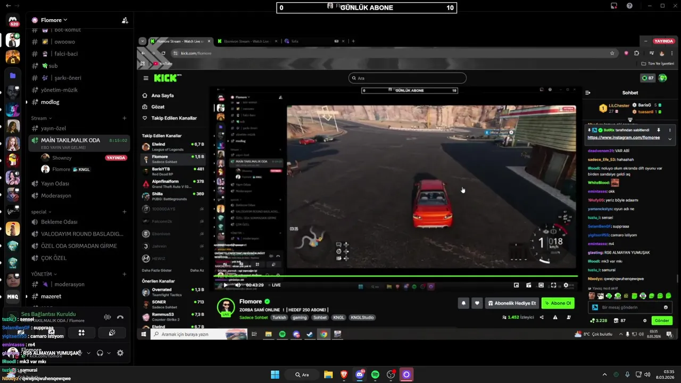Open Discord help question mark icon
Viewport: 681px width, 383px height.
[630, 6]
